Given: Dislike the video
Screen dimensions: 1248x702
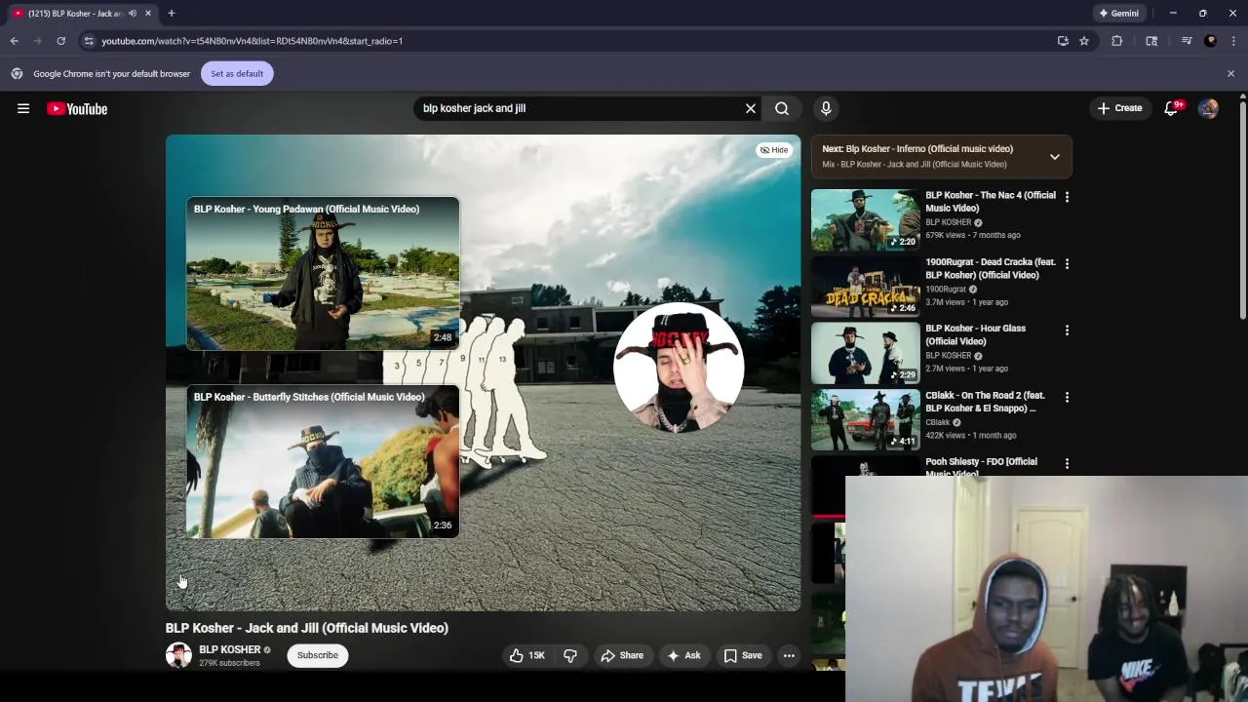Looking at the screenshot, I should [x=570, y=655].
